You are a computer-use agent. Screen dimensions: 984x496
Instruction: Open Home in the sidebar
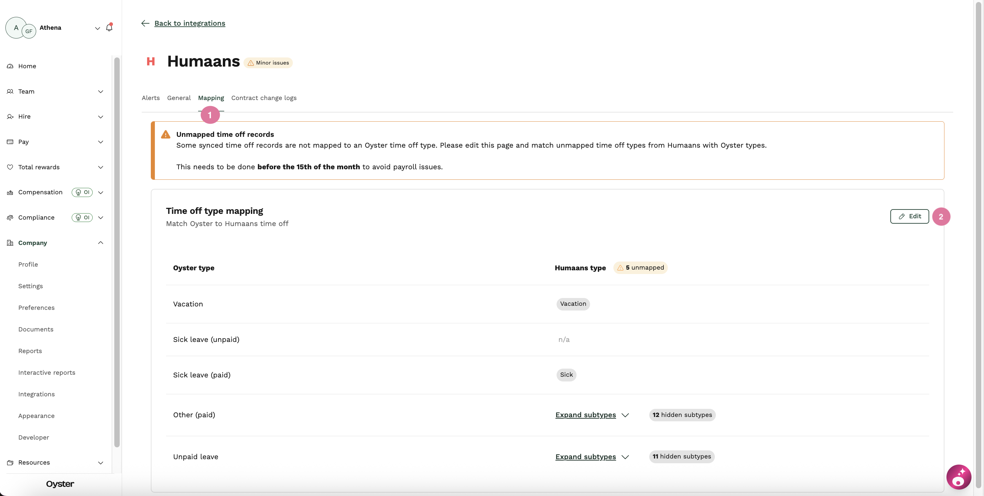click(27, 66)
